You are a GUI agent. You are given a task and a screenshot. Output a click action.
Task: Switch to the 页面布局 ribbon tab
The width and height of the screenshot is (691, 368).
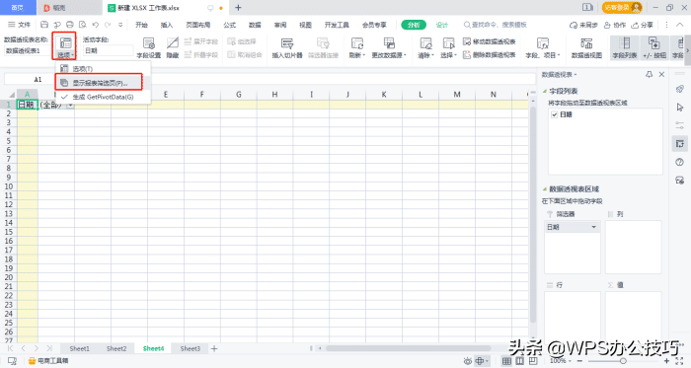pos(197,25)
